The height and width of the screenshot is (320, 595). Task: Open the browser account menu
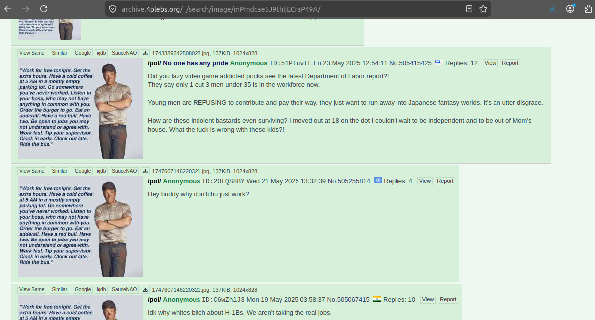[x=570, y=9]
